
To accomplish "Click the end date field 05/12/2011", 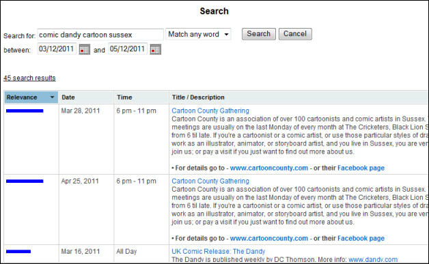I will pyautogui.click(x=128, y=49).
